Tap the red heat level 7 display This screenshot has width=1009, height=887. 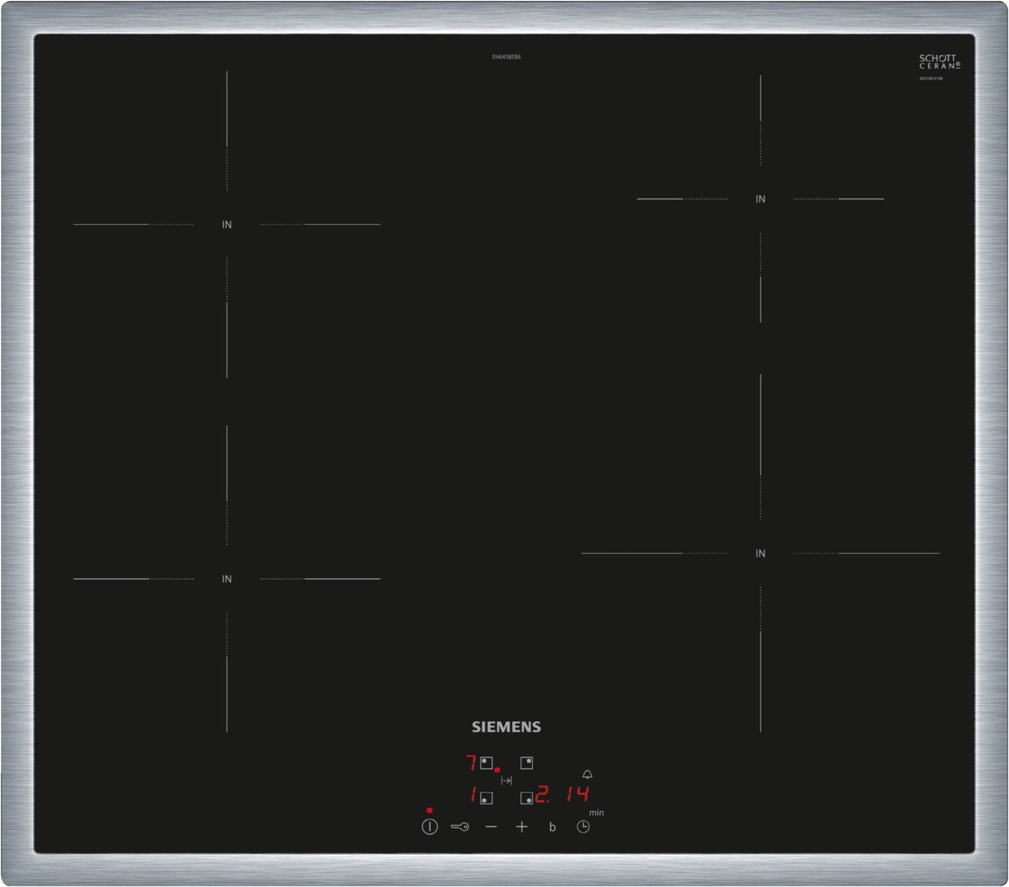pyautogui.click(x=471, y=763)
